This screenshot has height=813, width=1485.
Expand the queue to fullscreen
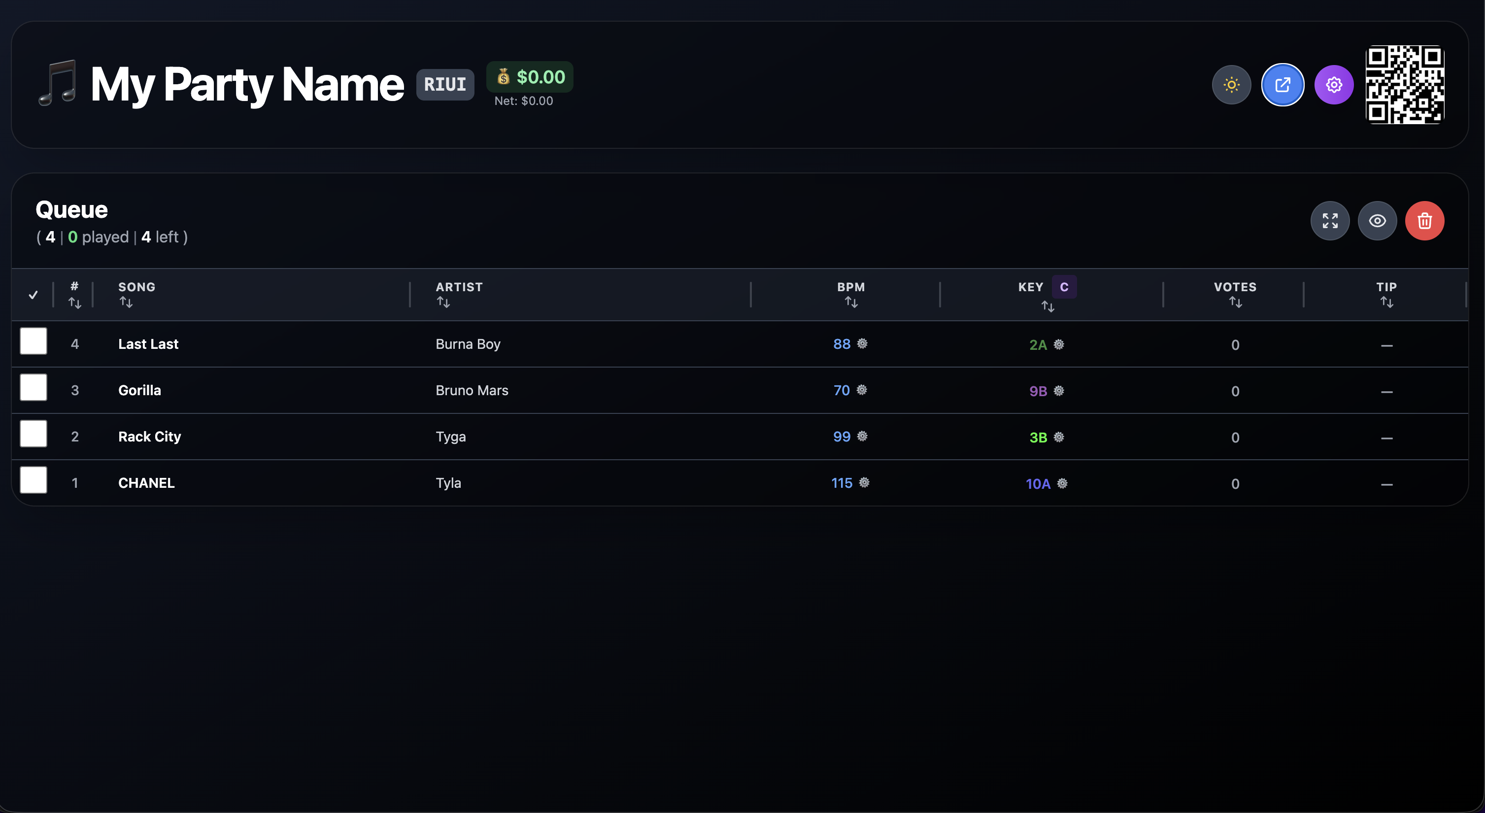1330,221
